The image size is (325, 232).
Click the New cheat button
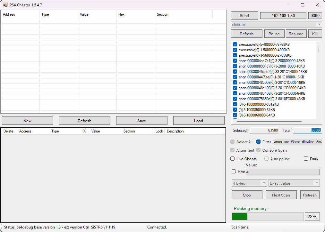(28, 121)
